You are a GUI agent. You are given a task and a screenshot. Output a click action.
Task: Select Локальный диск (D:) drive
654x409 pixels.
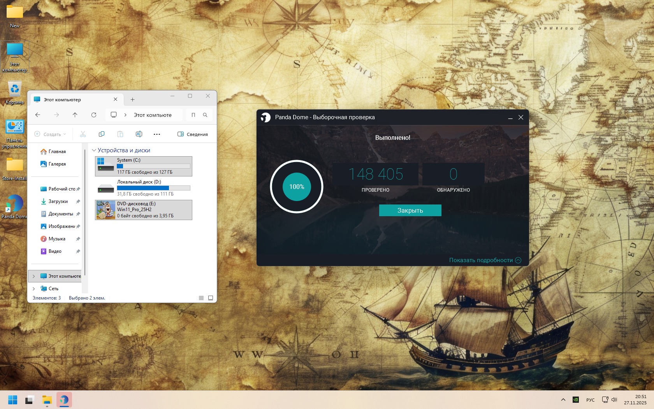click(144, 188)
